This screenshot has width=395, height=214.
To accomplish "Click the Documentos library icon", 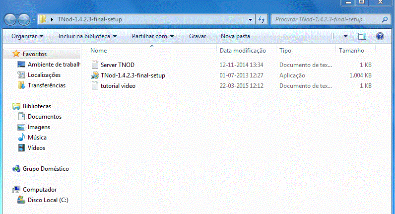I will tap(21, 117).
